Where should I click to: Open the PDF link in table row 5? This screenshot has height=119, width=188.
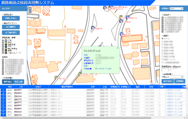(174, 103)
